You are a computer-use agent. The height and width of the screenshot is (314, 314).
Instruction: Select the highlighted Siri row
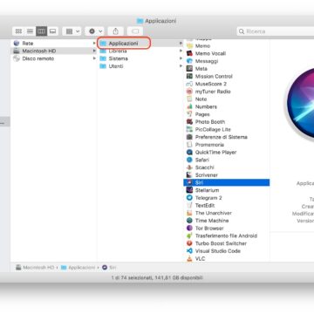tap(227, 182)
